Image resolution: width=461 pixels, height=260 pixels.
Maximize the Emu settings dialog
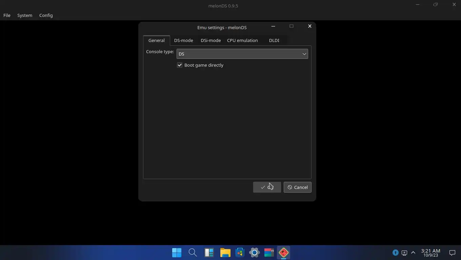click(291, 26)
